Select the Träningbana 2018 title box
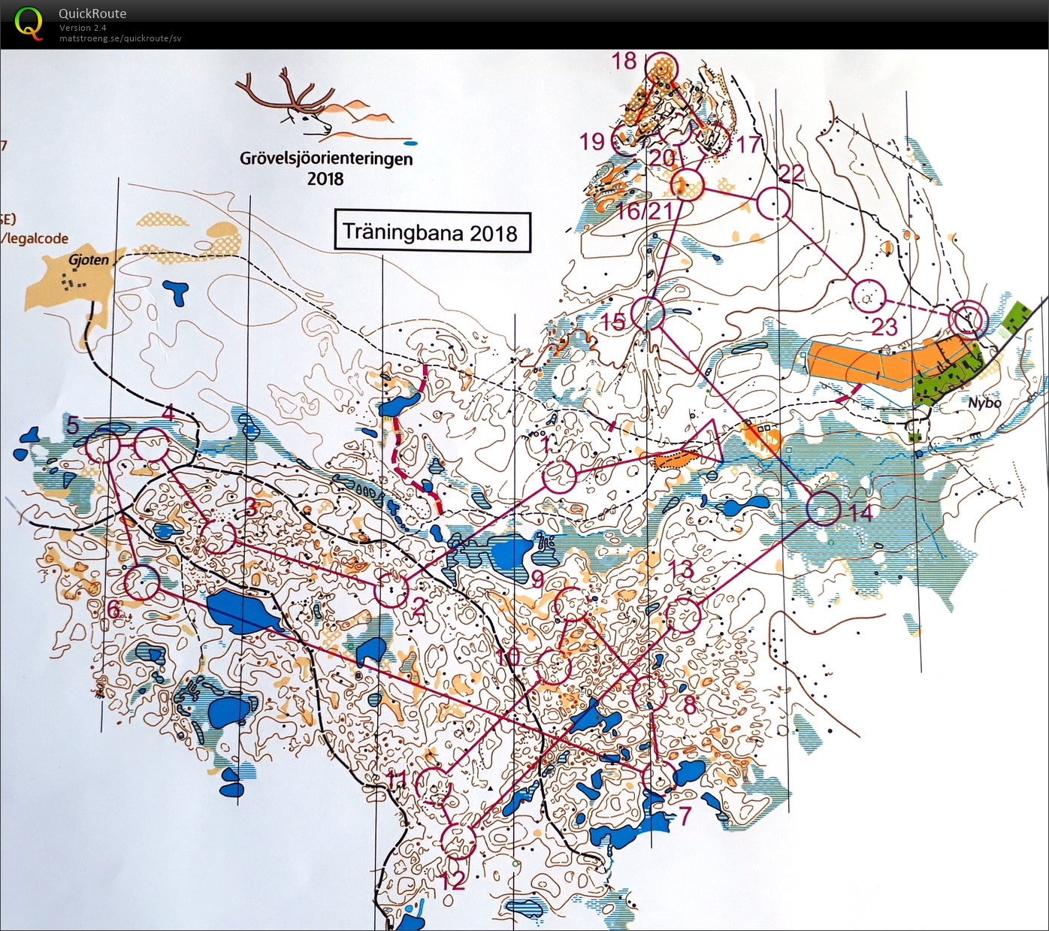This screenshot has height=931, width=1049. (x=432, y=231)
